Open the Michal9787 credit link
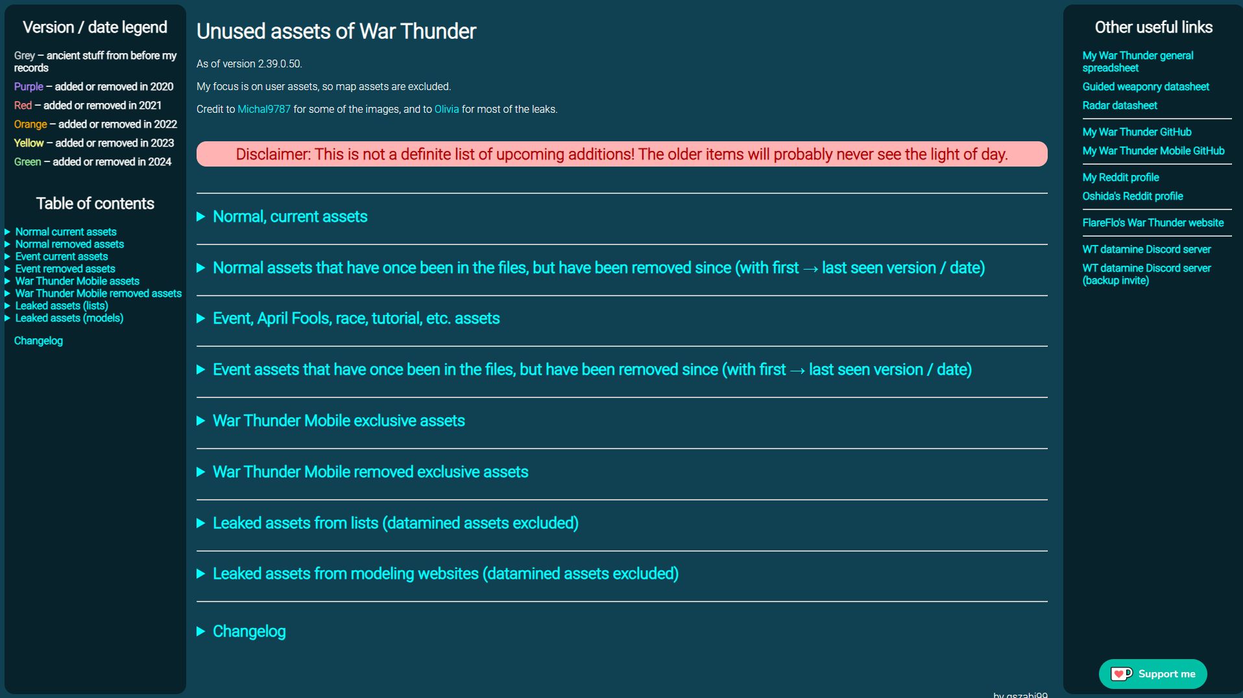Image resolution: width=1243 pixels, height=698 pixels. click(264, 109)
